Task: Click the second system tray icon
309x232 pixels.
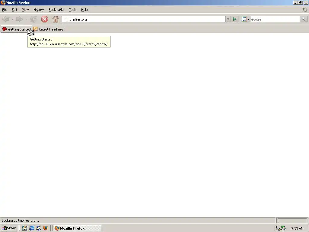Action: click(283, 228)
